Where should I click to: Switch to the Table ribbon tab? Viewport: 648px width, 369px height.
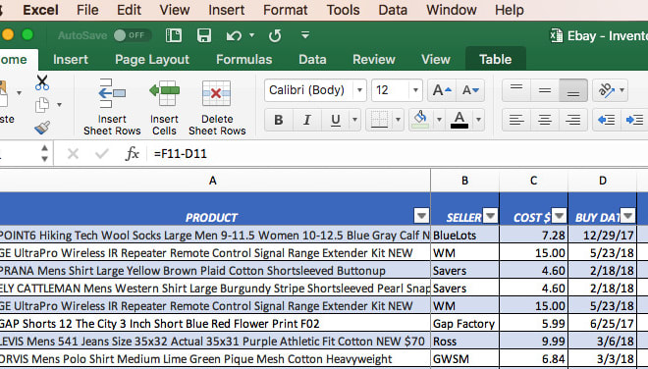(496, 59)
